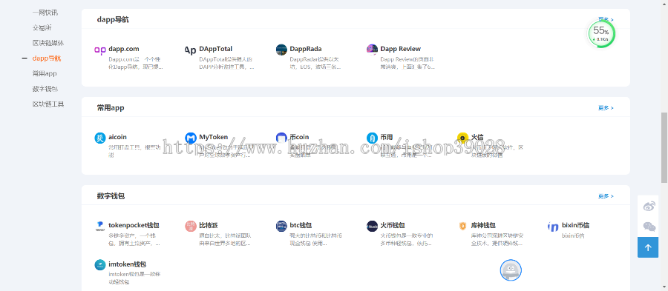This screenshot has width=668, height=291.
Task: Open the aicoin title link
Action: point(117,137)
